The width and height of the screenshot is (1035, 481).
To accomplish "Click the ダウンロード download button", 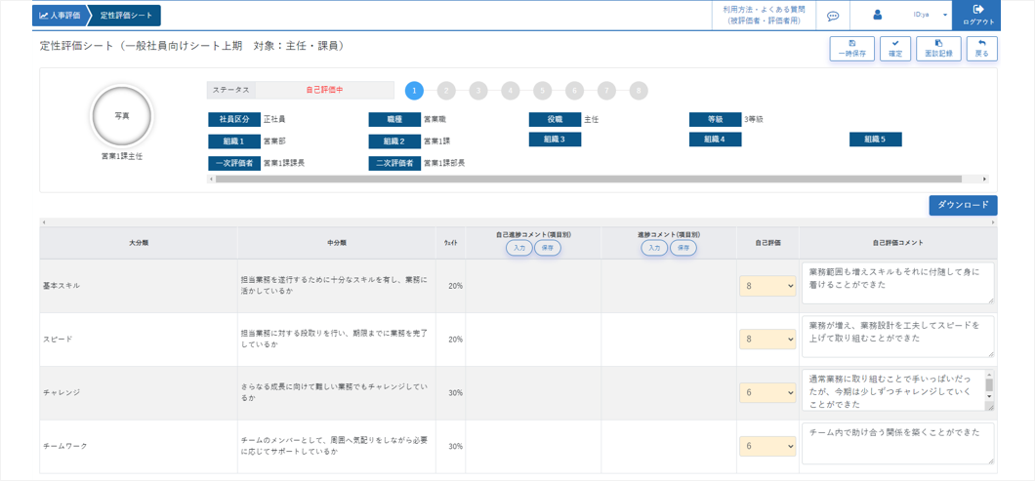I will tap(962, 205).
